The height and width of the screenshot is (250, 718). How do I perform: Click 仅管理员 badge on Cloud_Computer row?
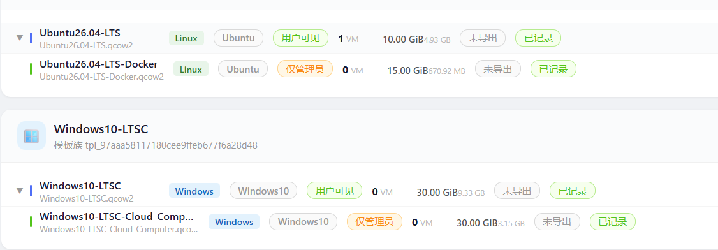click(374, 221)
